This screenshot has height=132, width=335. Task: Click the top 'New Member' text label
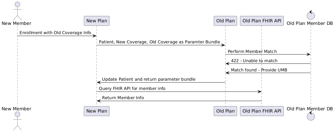pos(16,23)
